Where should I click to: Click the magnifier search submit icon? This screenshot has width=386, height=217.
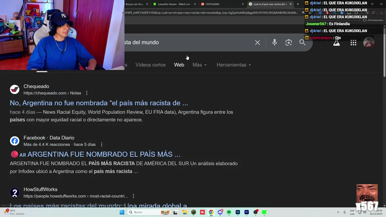pyautogui.click(x=302, y=42)
